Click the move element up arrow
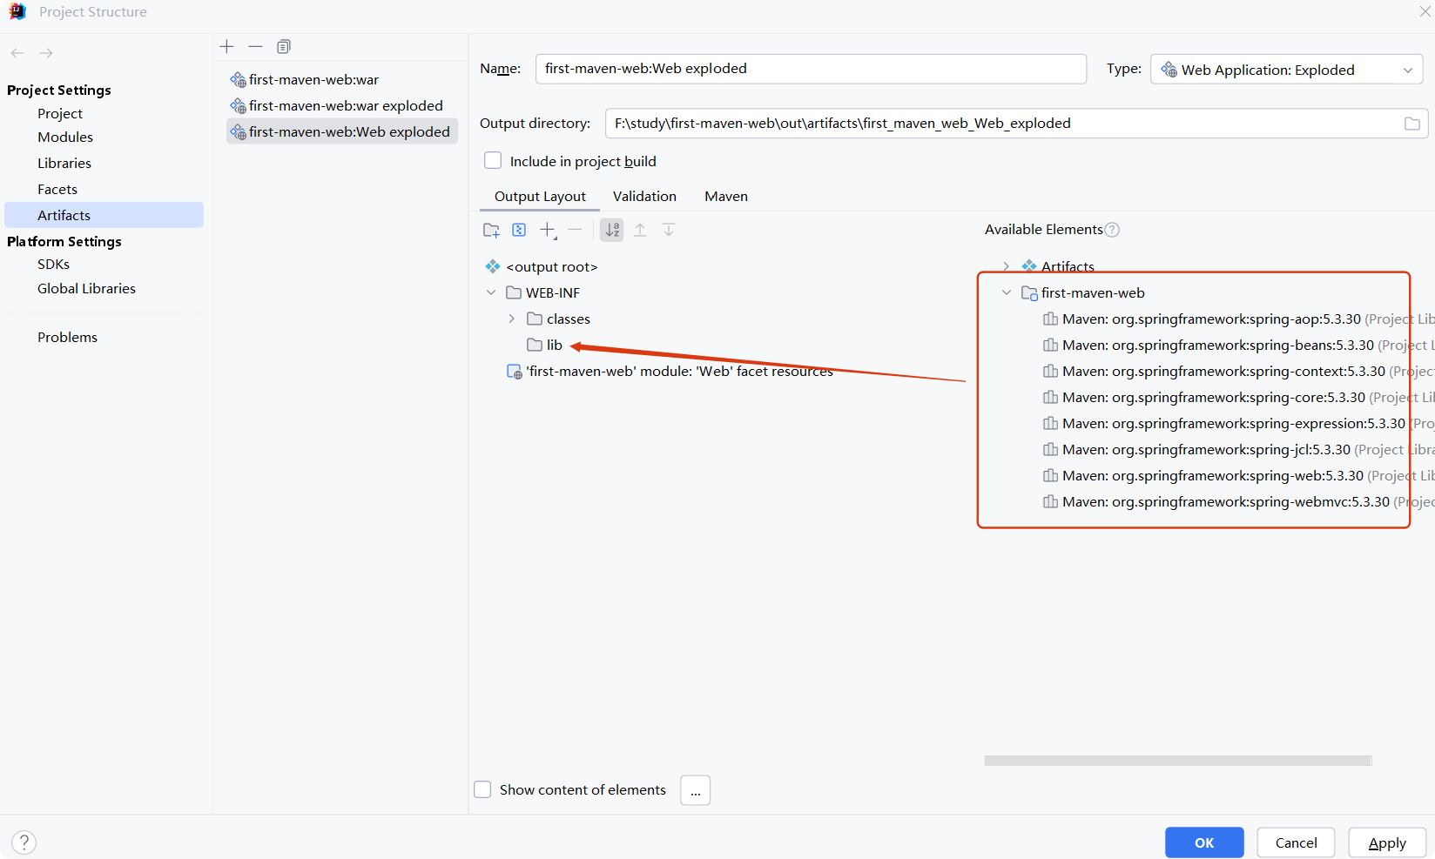Screen dimensions: 1435x859 (640, 230)
